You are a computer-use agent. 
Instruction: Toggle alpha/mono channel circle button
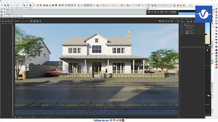pyautogui.click(x=40, y=21)
